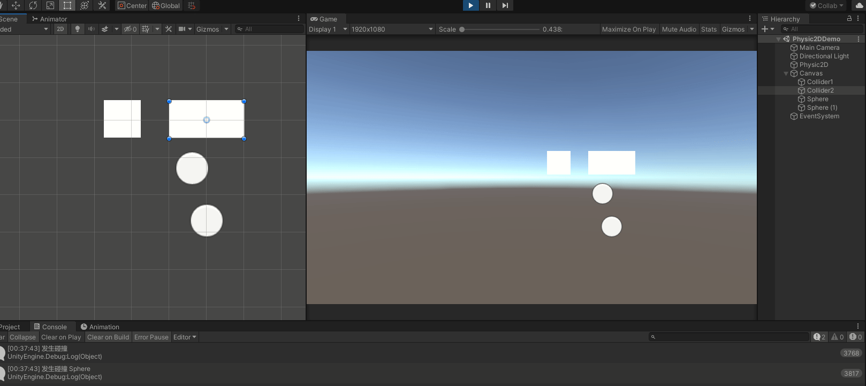
Task: Select the combined Transform tool
Action: pos(85,5)
